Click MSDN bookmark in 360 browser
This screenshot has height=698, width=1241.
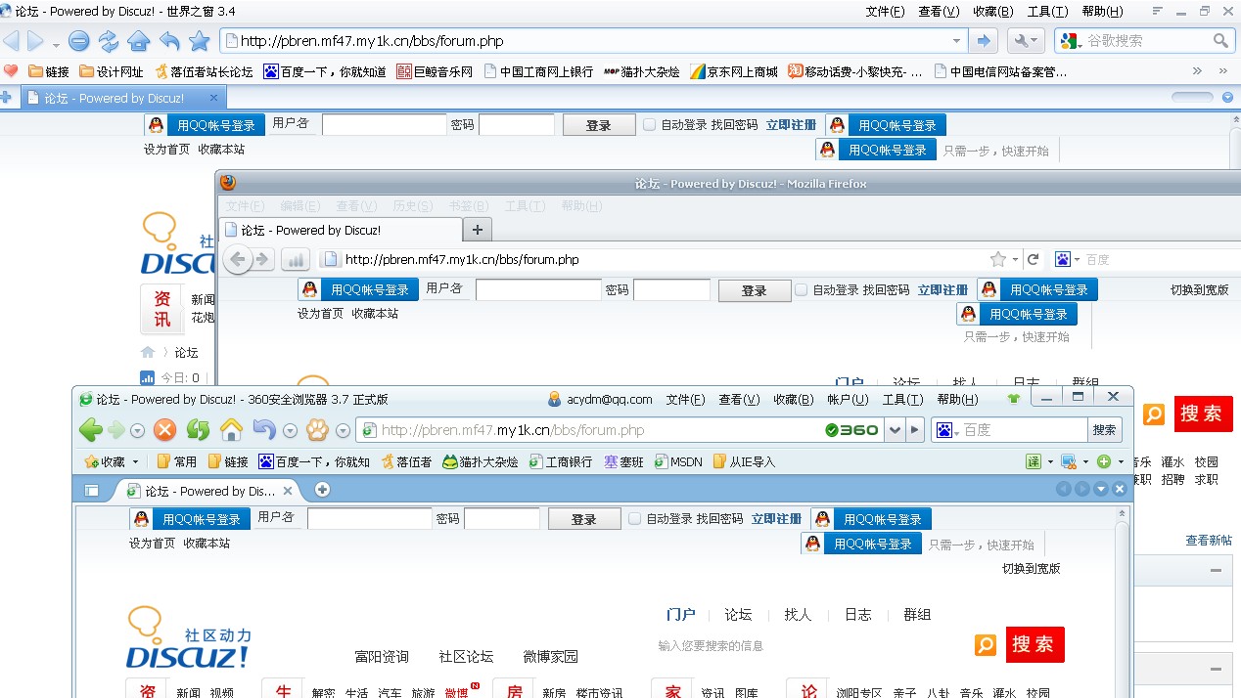(x=678, y=461)
